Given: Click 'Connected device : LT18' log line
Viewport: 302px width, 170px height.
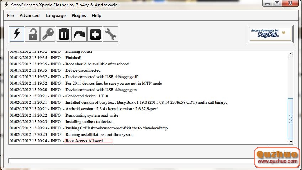Looking at the screenshot, I should (59, 96).
